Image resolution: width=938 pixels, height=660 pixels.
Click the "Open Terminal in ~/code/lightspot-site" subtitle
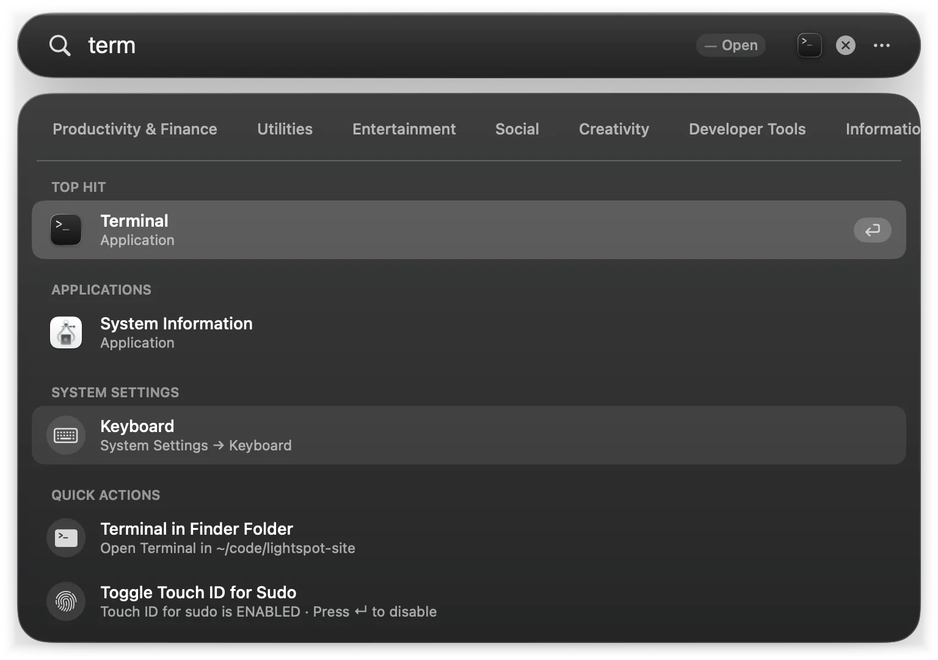(228, 548)
